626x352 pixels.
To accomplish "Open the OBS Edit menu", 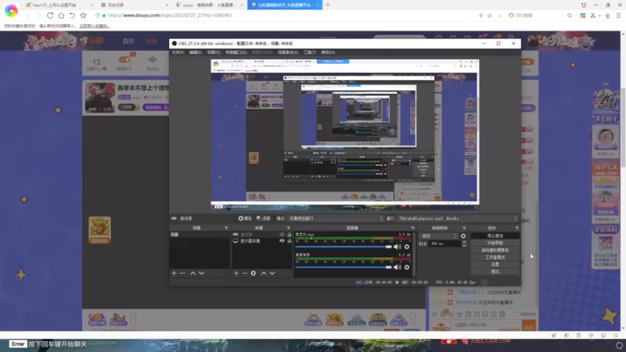I will point(196,52).
